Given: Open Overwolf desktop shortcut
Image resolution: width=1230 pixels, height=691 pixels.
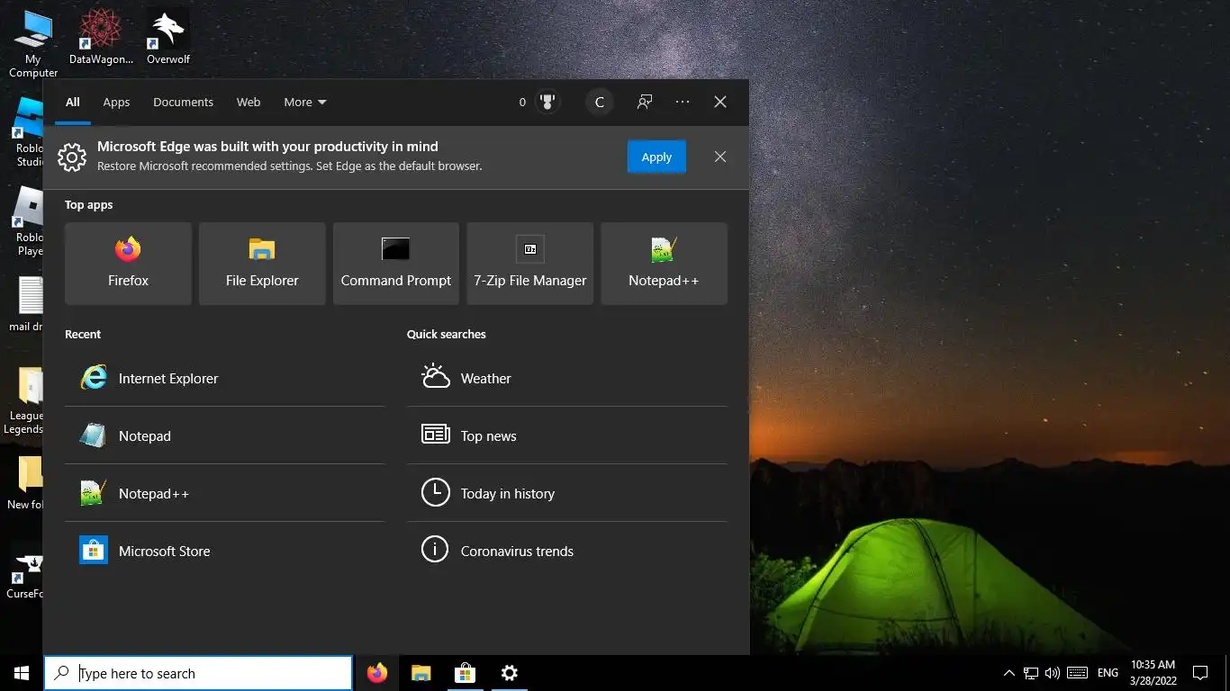Looking at the screenshot, I should click(168, 38).
